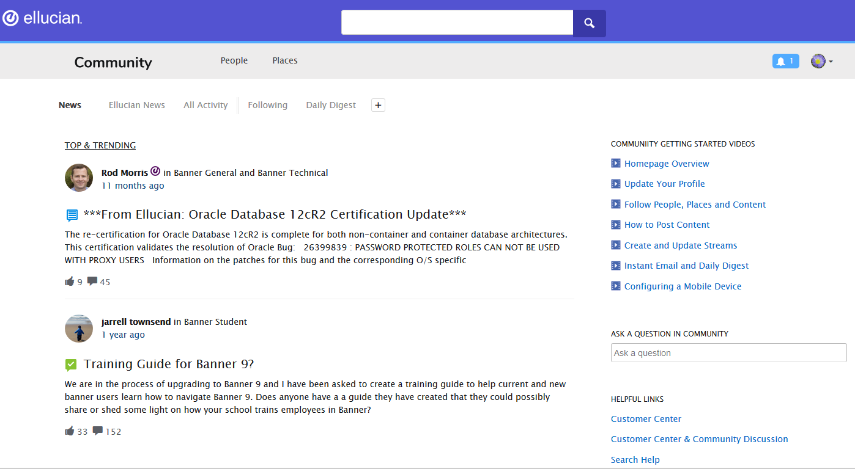Open Oracle Database 12cR2 Certification Update post
Image resolution: width=855 pixels, height=469 pixels.
[x=275, y=214]
